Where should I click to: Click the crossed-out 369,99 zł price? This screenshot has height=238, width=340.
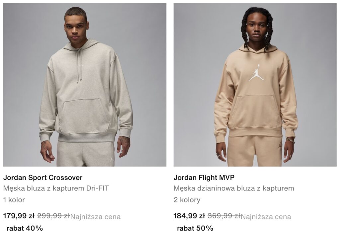tap(224, 216)
